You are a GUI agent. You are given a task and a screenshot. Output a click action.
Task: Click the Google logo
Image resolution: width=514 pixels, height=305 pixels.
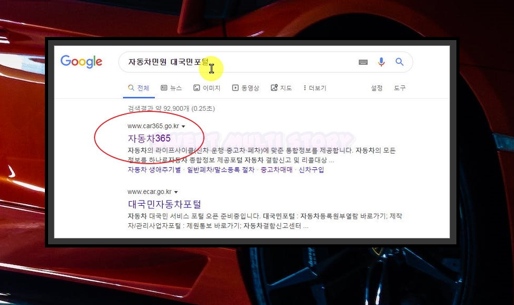point(81,62)
